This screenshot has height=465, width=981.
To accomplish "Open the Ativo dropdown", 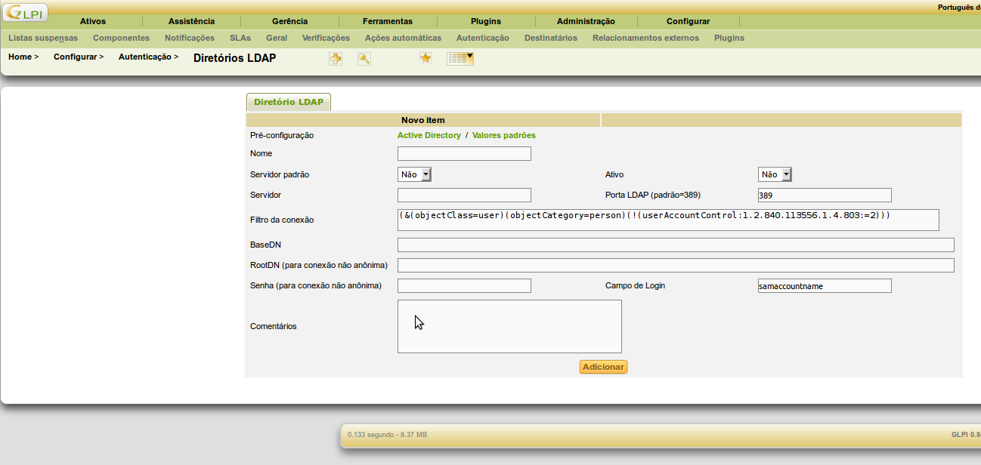I will pos(775,174).
